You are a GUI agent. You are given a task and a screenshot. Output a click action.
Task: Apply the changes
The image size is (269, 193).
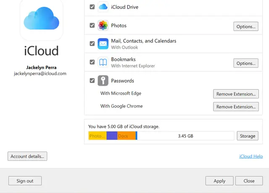pyautogui.click(x=219, y=181)
